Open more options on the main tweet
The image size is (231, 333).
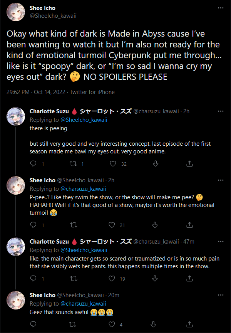[x=220, y=8]
